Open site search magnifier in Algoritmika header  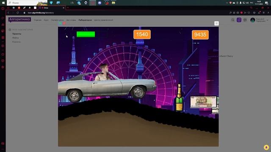tap(233, 20)
